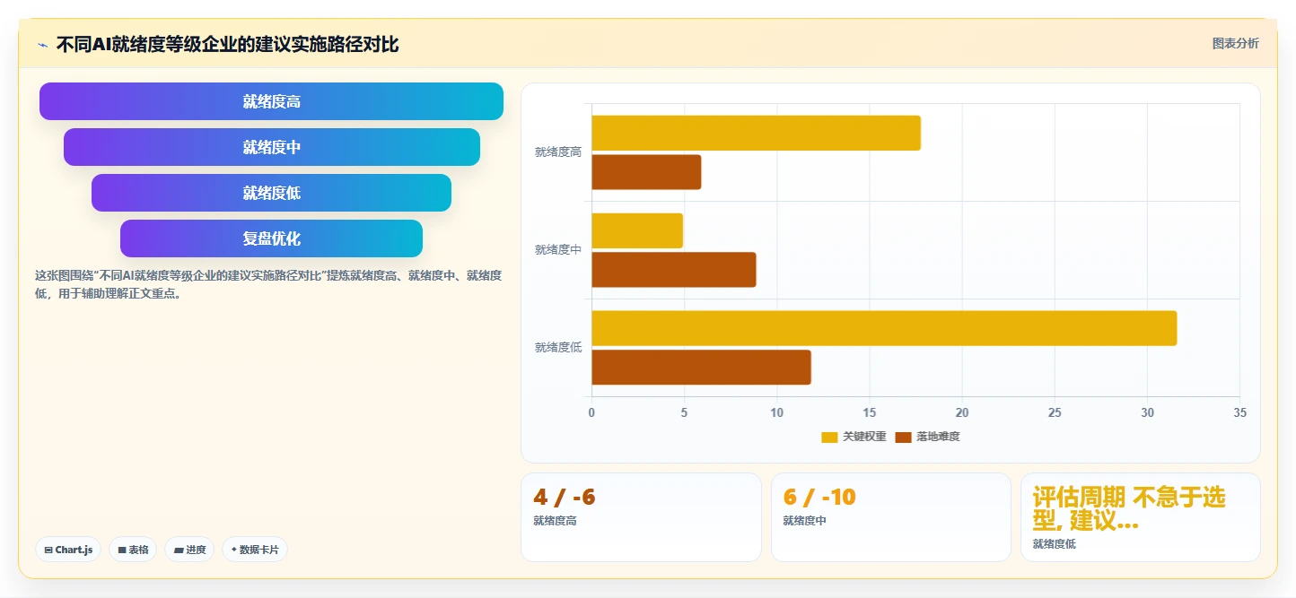
Task: Click y-axis label 就绪度低
Action: click(558, 348)
